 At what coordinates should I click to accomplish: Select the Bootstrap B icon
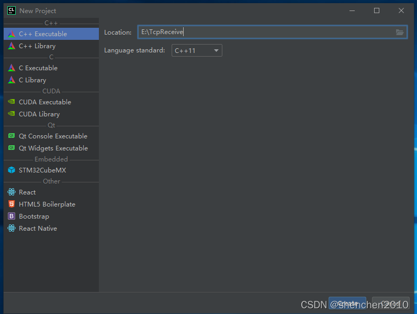click(x=12, y=216)
